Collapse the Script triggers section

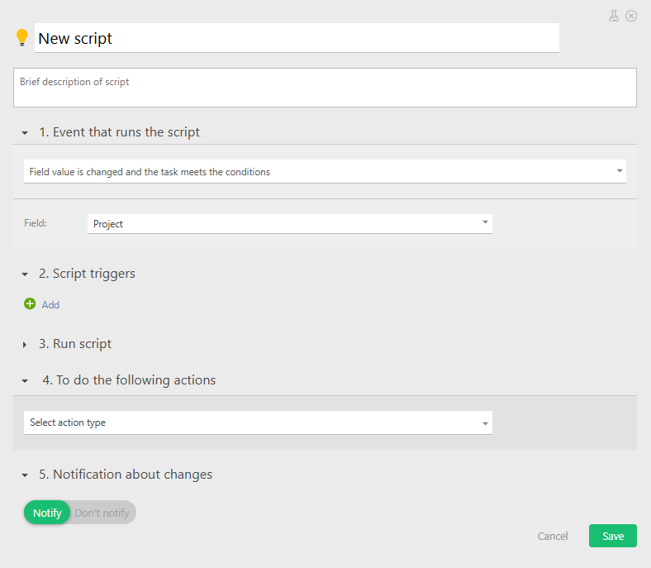25,274
